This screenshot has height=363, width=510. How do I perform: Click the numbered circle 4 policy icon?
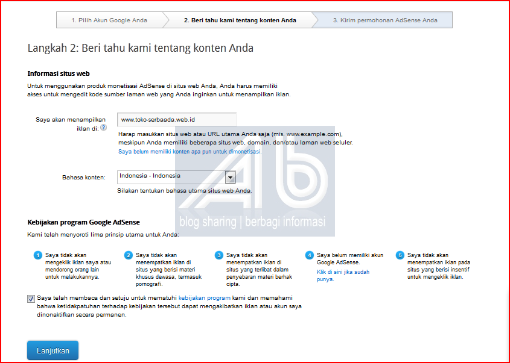pos(309,256)
